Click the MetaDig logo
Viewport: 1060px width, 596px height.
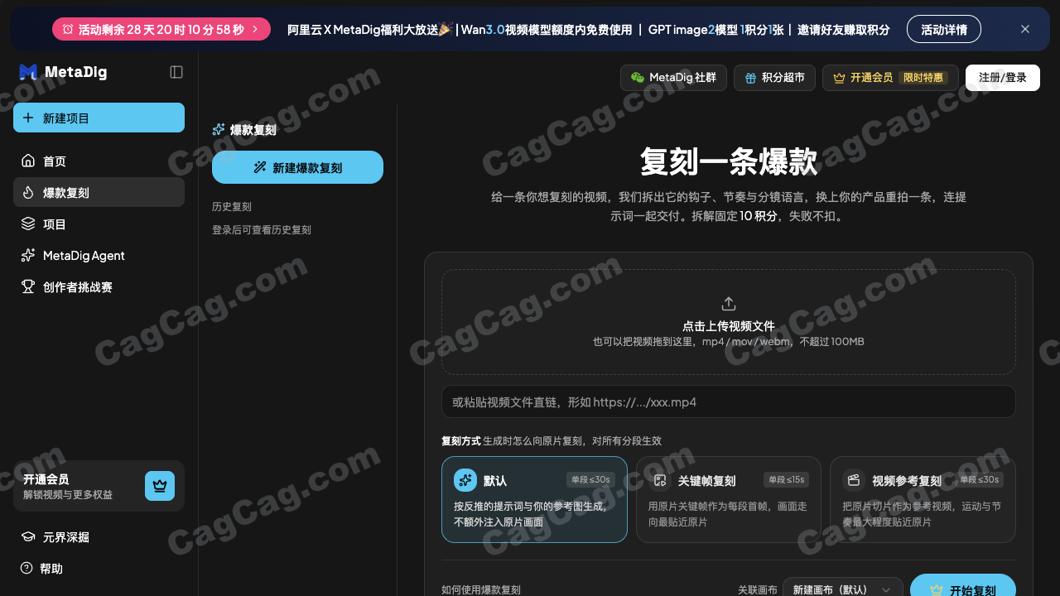coord(63,72)
